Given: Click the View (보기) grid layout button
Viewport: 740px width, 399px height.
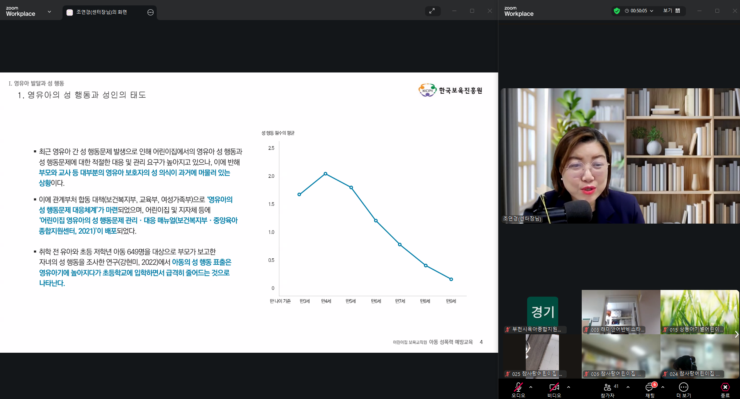Looking at the screenshot, I should [x=672, y=11].
